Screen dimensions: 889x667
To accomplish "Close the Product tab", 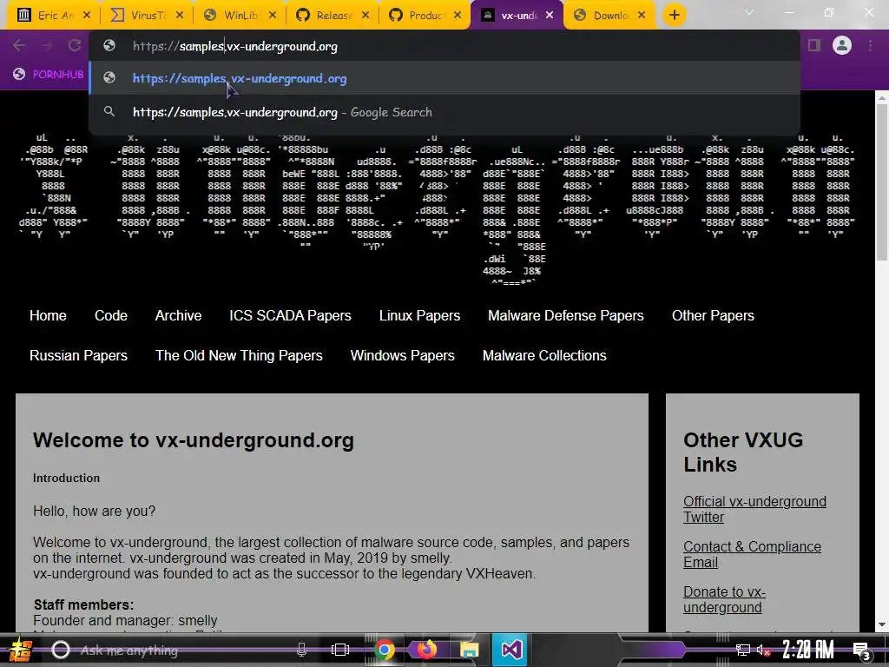I will click(x=458, y=16).
